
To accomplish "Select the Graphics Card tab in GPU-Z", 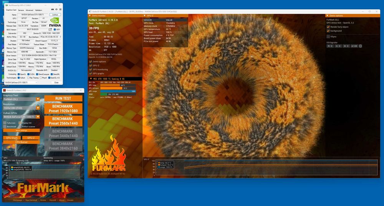I will point(11,10).
